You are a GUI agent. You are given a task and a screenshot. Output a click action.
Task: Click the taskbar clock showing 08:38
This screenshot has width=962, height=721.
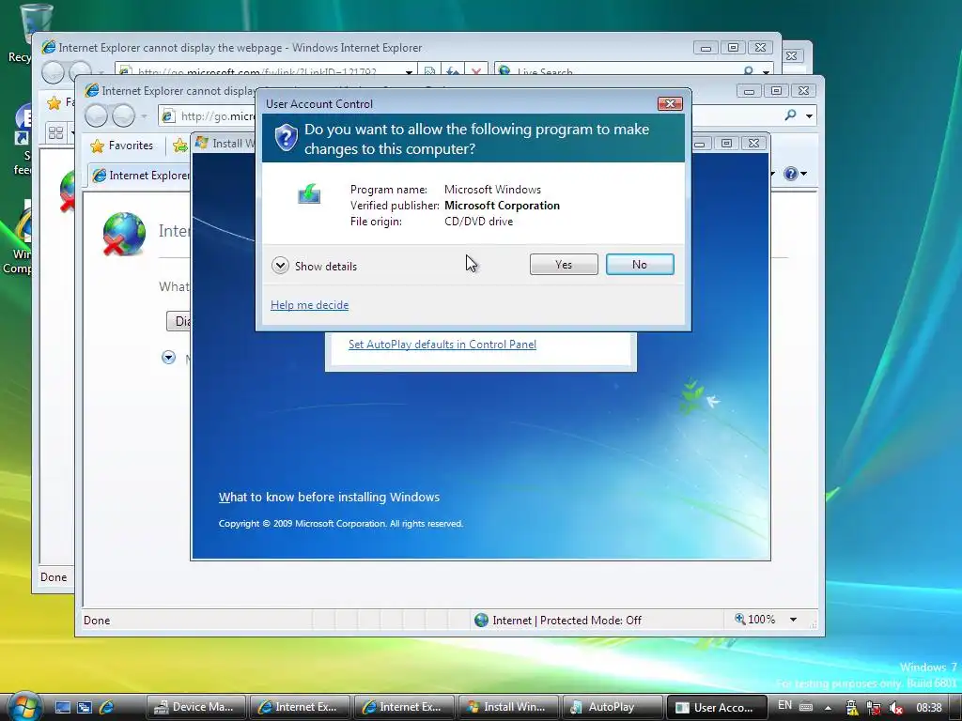pyautogui.click(x=929, y=708)
